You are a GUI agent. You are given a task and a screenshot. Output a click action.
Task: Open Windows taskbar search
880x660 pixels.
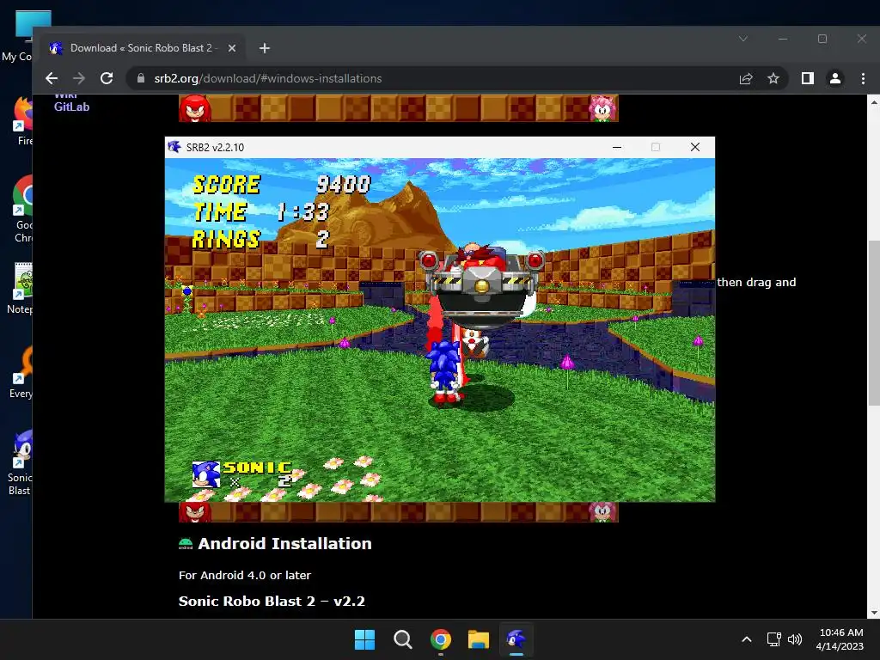[403, 639]
